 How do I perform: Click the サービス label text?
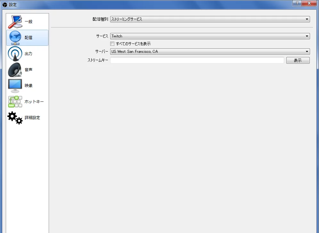[x=102, y=36]
